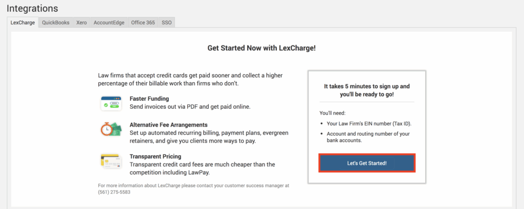This screenshot has width=524, height=209.
Task: Click the Transparent Pricing title text
Action: coord(156,156)
